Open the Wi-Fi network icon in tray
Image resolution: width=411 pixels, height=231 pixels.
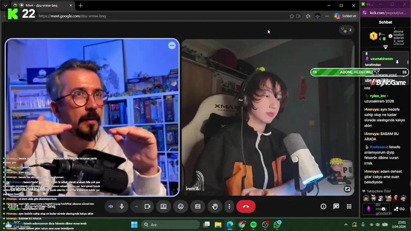coord(372,225)
